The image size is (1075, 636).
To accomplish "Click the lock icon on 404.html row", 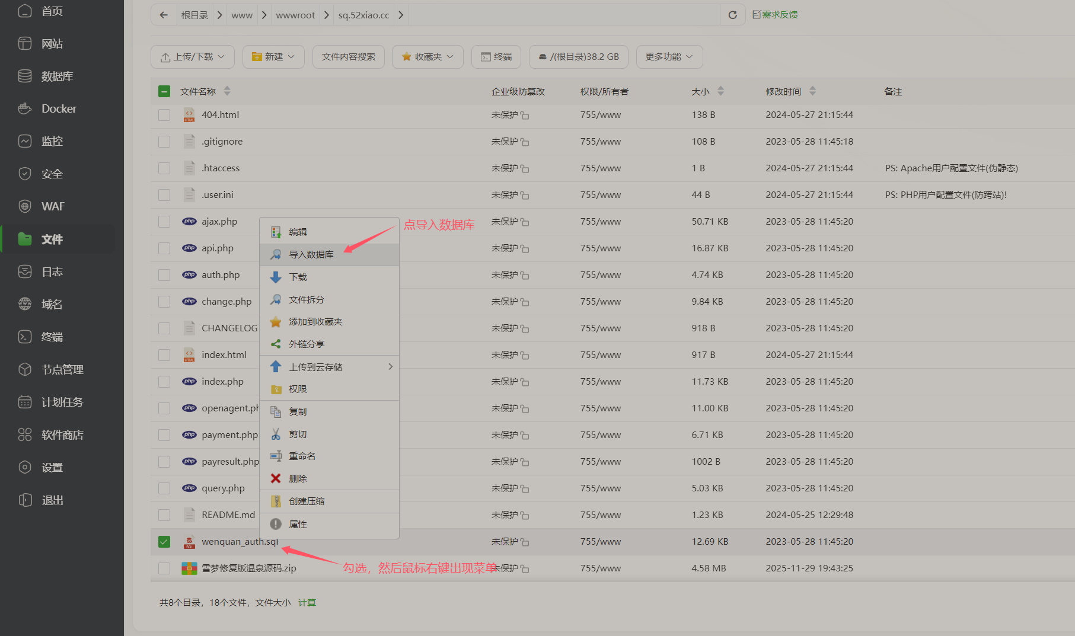I will coord(525,116).
